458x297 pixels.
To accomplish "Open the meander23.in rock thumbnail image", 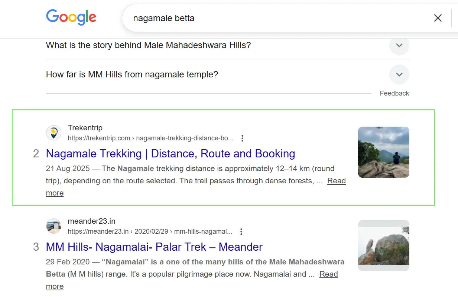I will [x=383, y=246].
